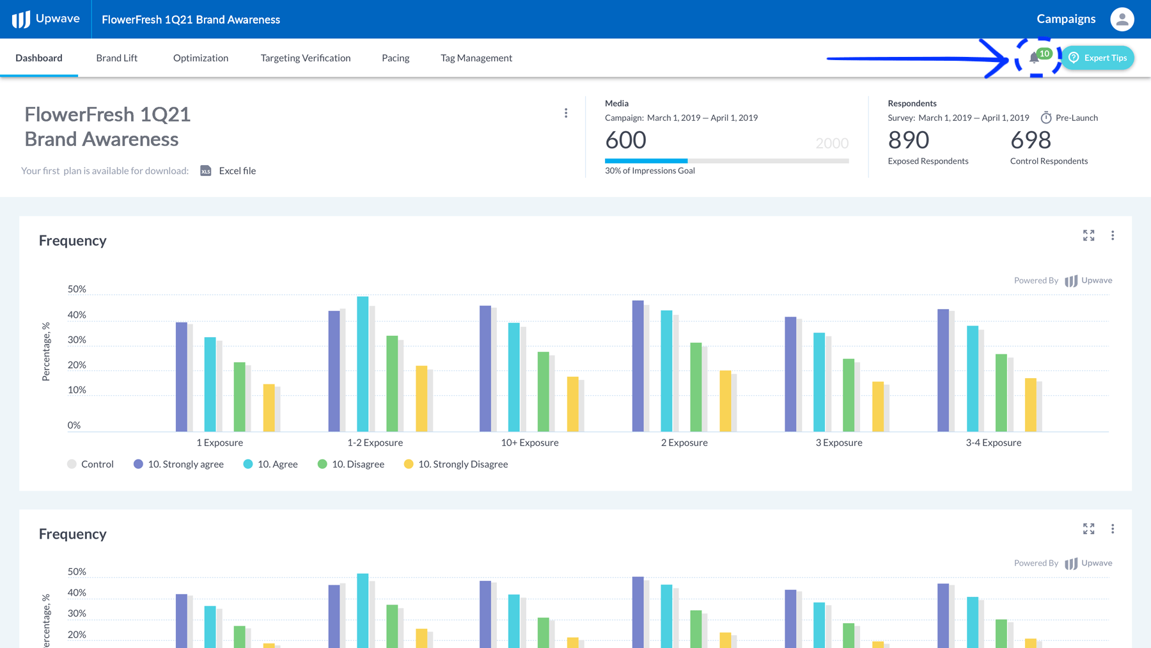Image resolution: width=1151 pixels, height=648 pixels.
Task: Click the 698 Control Respondents value
Action: coord(1030,140)
